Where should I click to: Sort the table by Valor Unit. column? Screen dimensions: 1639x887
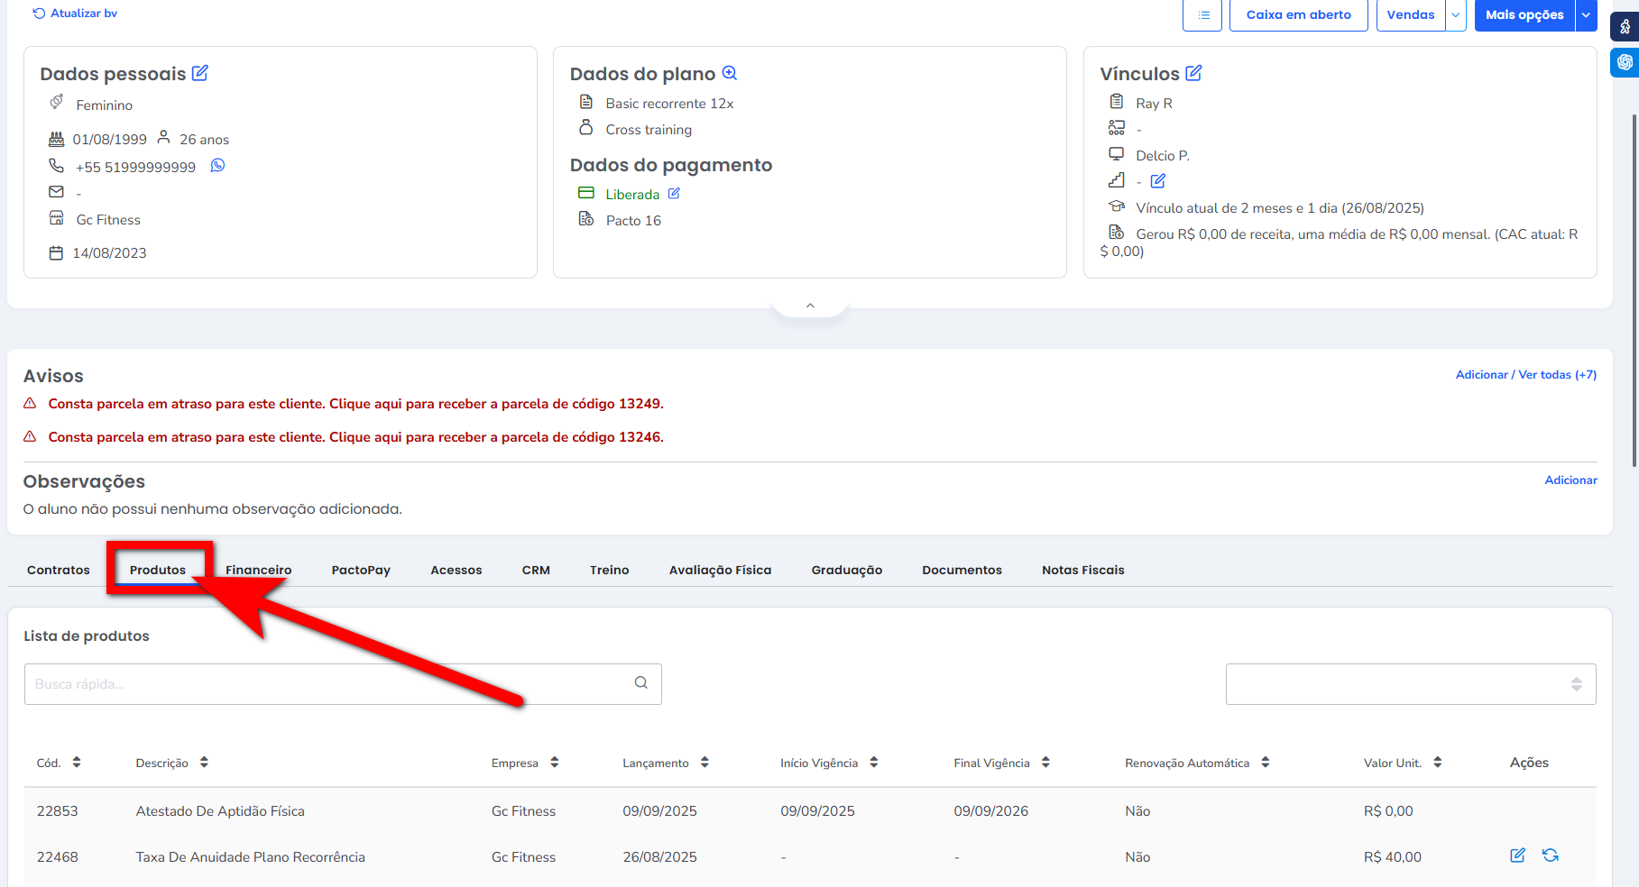coord(1437,763)
